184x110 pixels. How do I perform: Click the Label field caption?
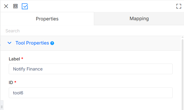(14, 59)
